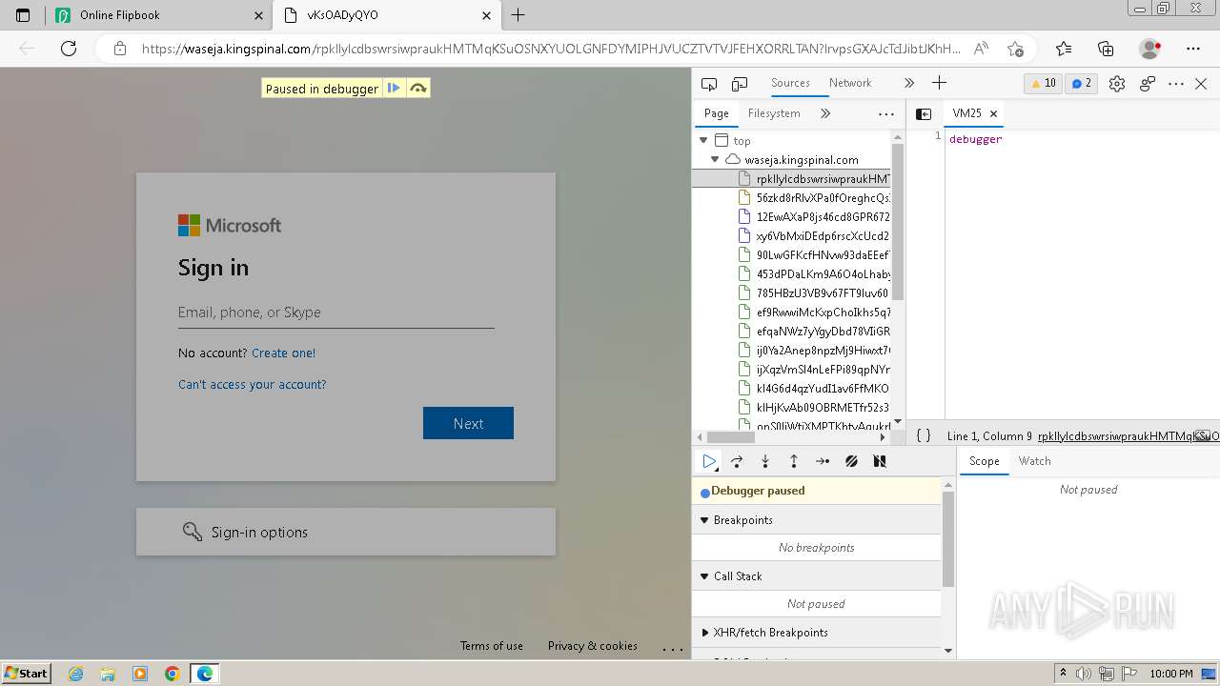The height and width of the screenshot is (686, 1220).
Task: Click the file tree horizontal scrollbar
Action: point(731,437)
